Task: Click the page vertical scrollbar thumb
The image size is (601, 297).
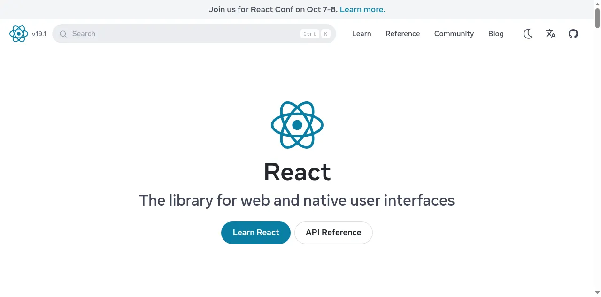Action: (x=598, y=17)
